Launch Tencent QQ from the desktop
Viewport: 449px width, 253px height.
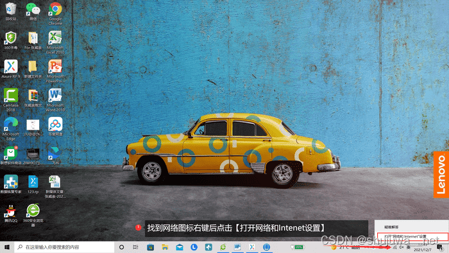click(x=11, y=213)
